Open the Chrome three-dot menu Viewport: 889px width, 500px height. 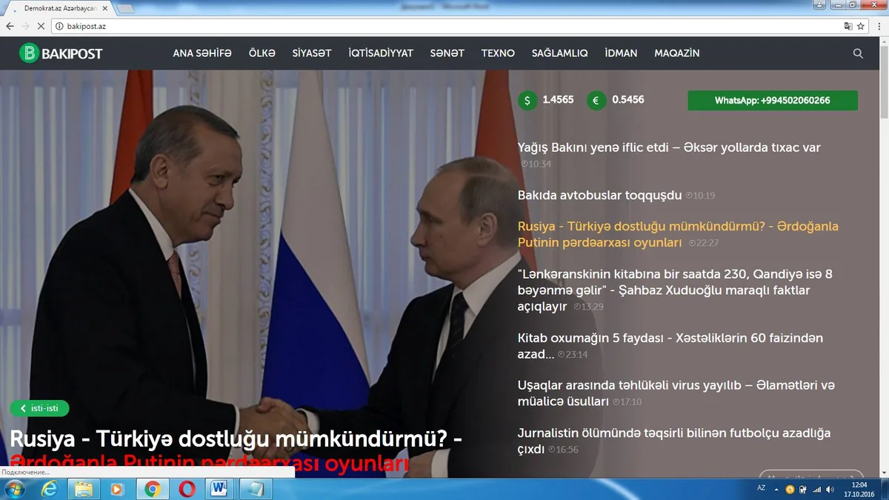(877, 26)
